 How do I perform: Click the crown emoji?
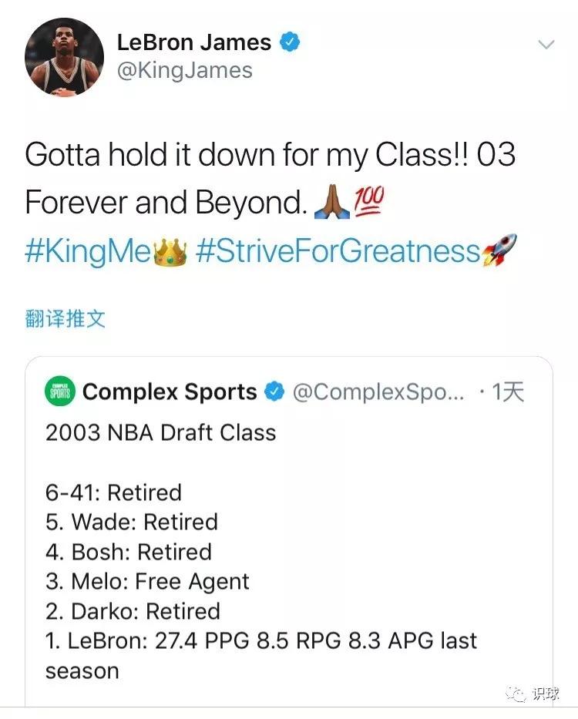pos(170,252)
